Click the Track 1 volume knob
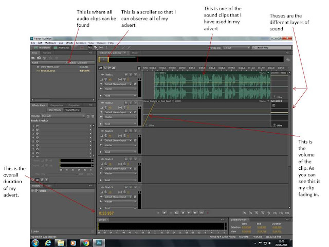 coord(106,79)
